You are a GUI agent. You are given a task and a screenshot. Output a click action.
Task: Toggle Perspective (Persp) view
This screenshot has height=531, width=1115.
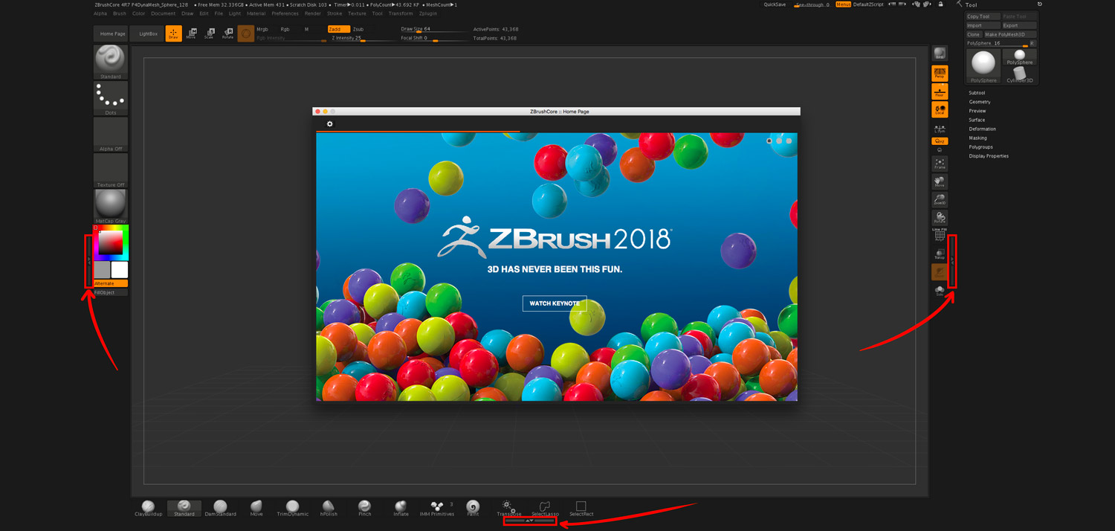click(940, 73)
